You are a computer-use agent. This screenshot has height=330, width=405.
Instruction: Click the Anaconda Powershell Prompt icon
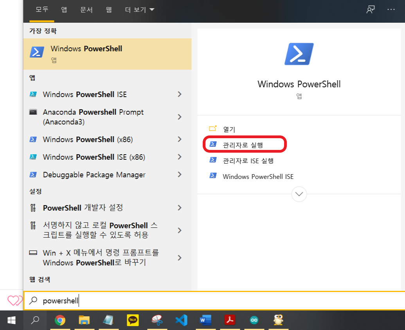(33, 112)
